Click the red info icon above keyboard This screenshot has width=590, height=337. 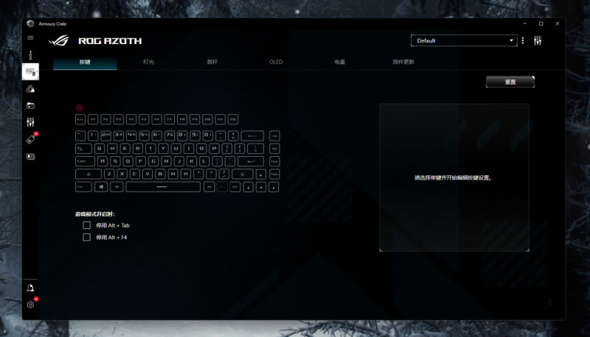(x=80, y=107)
